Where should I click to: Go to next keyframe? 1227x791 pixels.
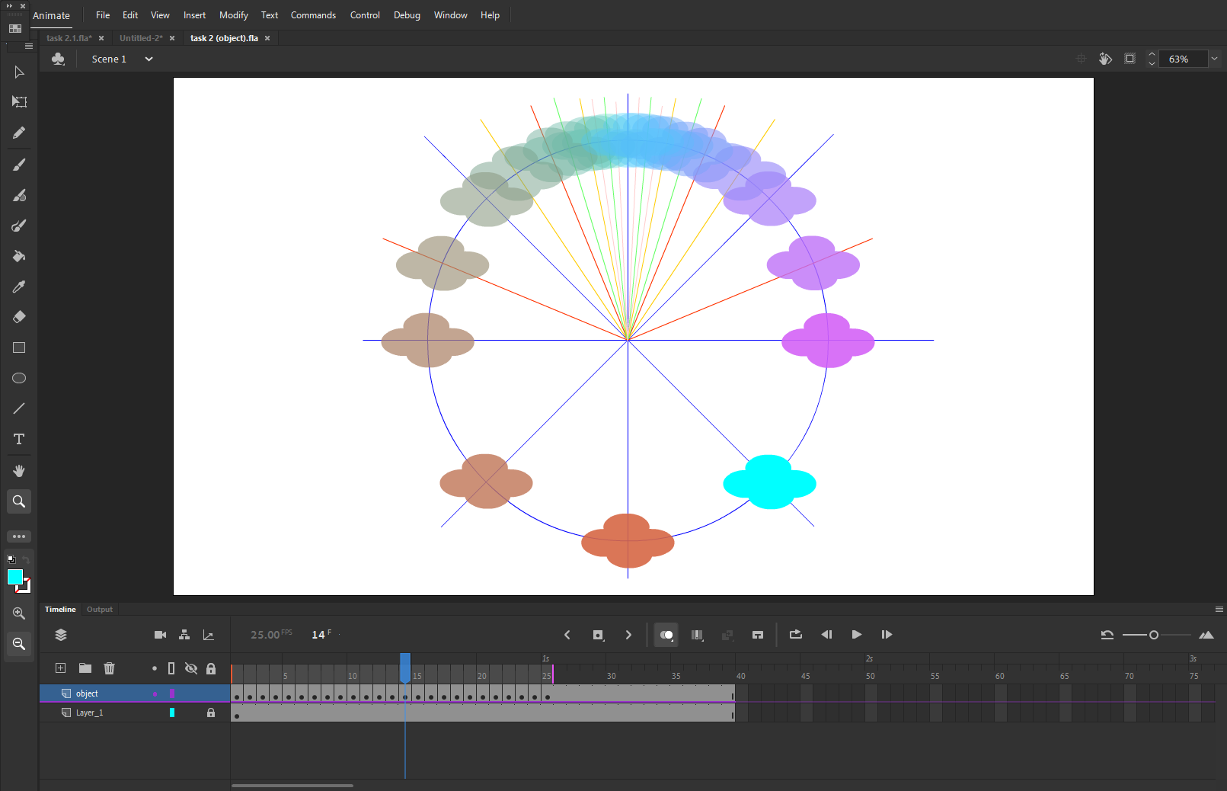628,635
